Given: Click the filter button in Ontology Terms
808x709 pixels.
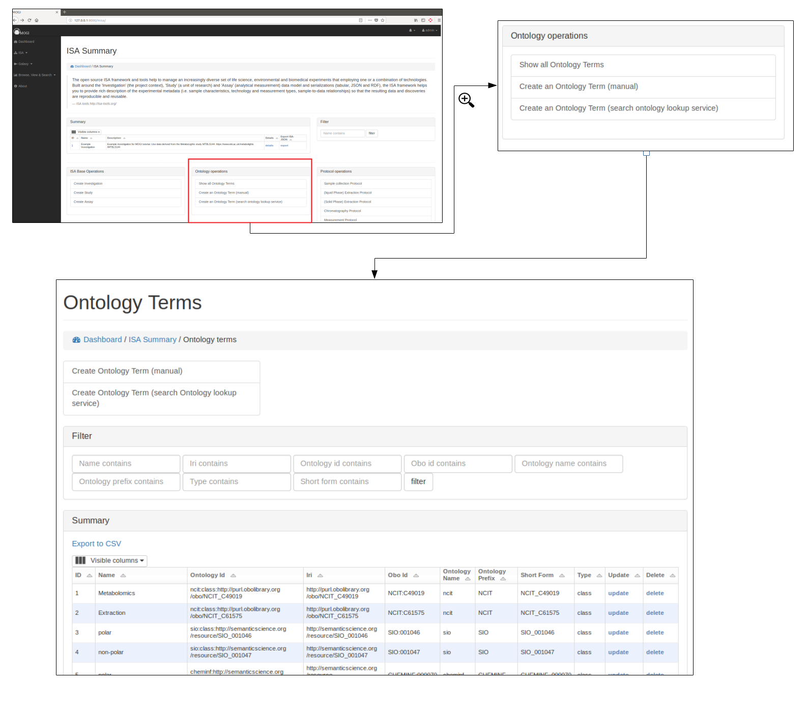Looking at the screenshot, I should (x=418, y=481).
